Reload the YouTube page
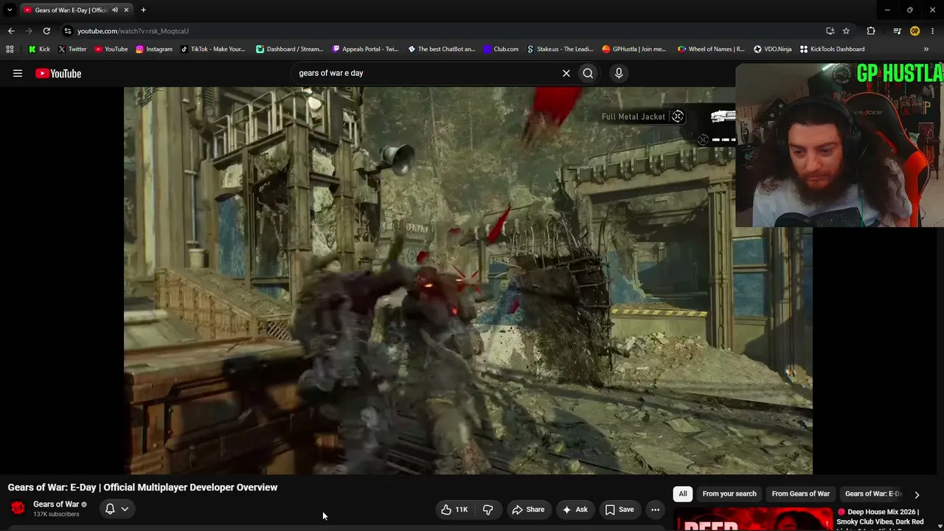944x531 pixels. [x=46, y=31]
